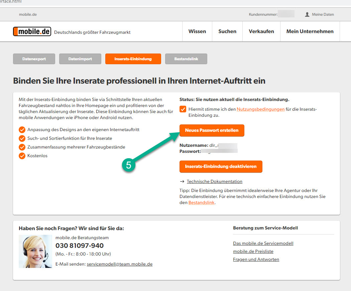Click checkmark icon next to Zusammenfassung mehrerer Fahrzeugbestände
The width and height of the screenshot is (351, 291).
22,147
